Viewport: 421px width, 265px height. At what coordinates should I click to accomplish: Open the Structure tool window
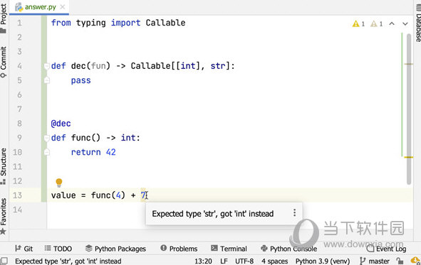coord(4,166)
